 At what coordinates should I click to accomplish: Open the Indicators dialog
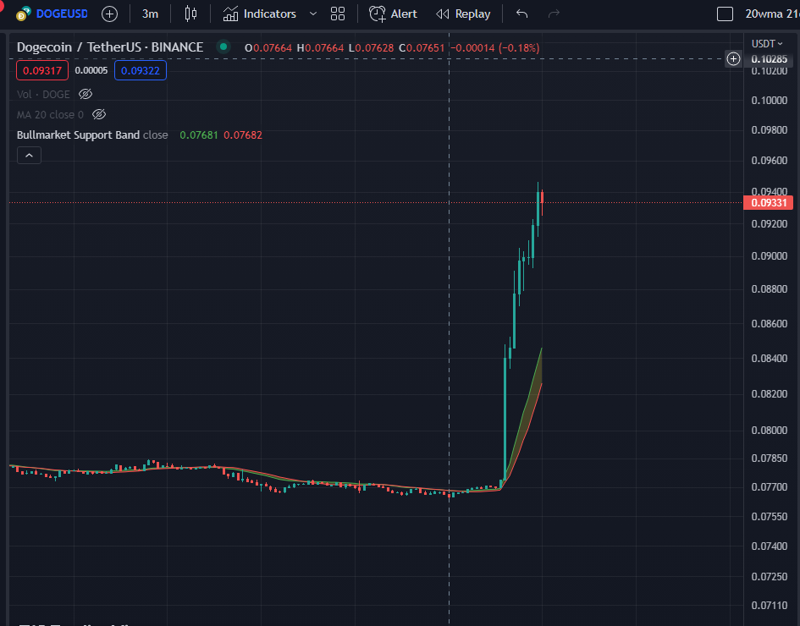(x=260, y=14)
